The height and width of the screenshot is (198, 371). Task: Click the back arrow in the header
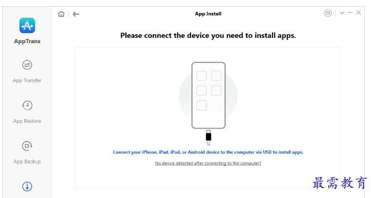click(x=76, y=14)
